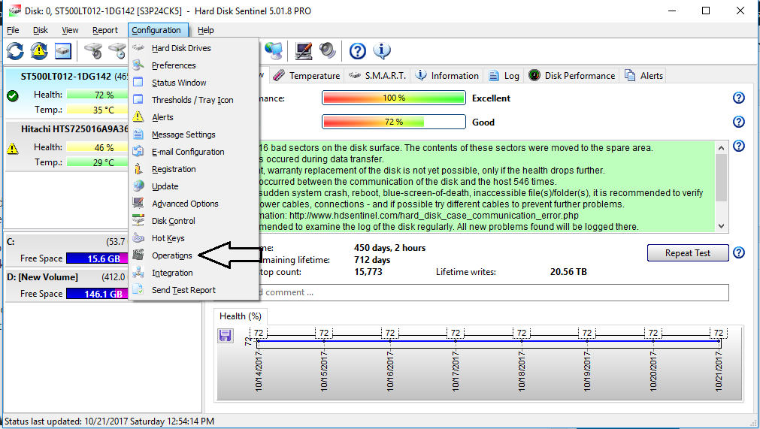760x429 pixels.
Task: Click the globe network monitor toolbar icon
Action: click(274, 50)
